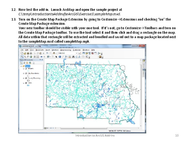Click the Streams line symbol swatch
This screenshot has width=190, height=142.
[28, 71]
